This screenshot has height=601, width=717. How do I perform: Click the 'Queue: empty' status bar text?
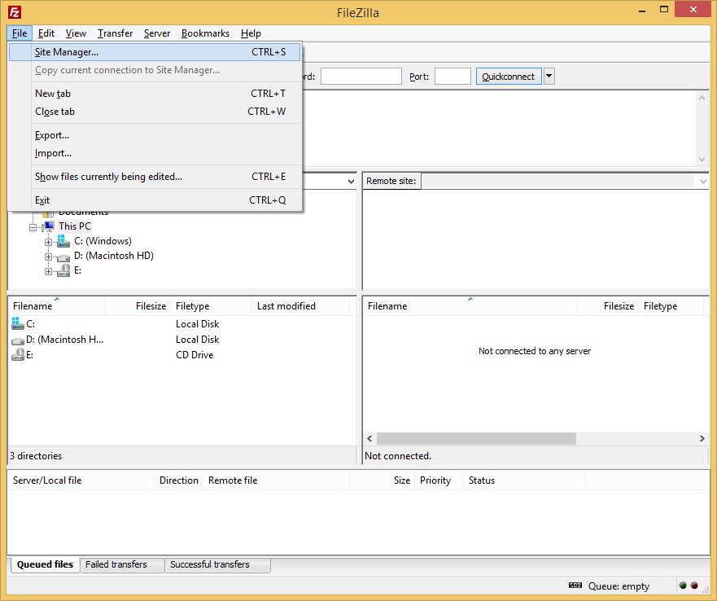tap(619, 586)
